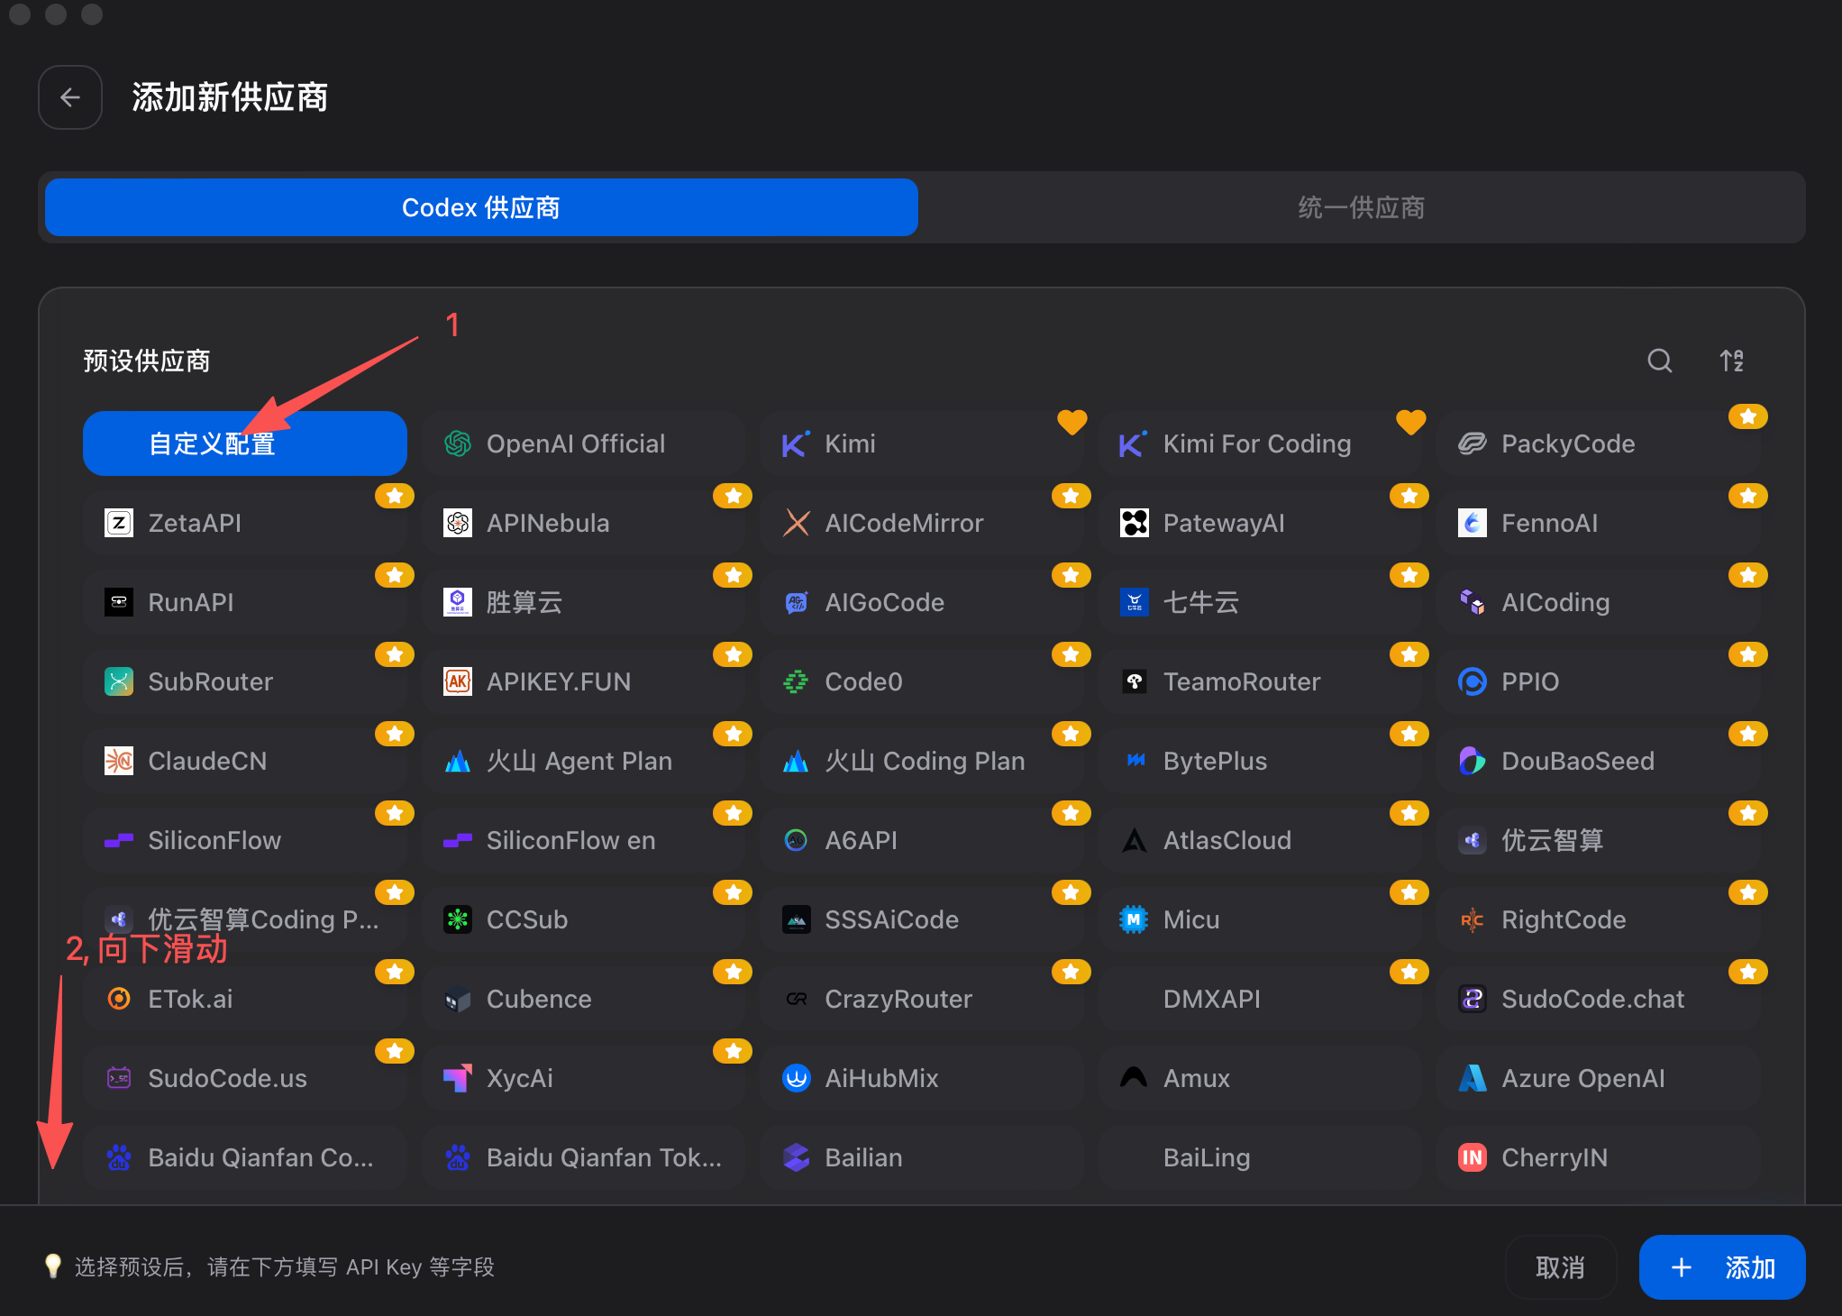1842x1316 pixels.
Task: Select SiliconFlow en preset
Action: (583, 840)
